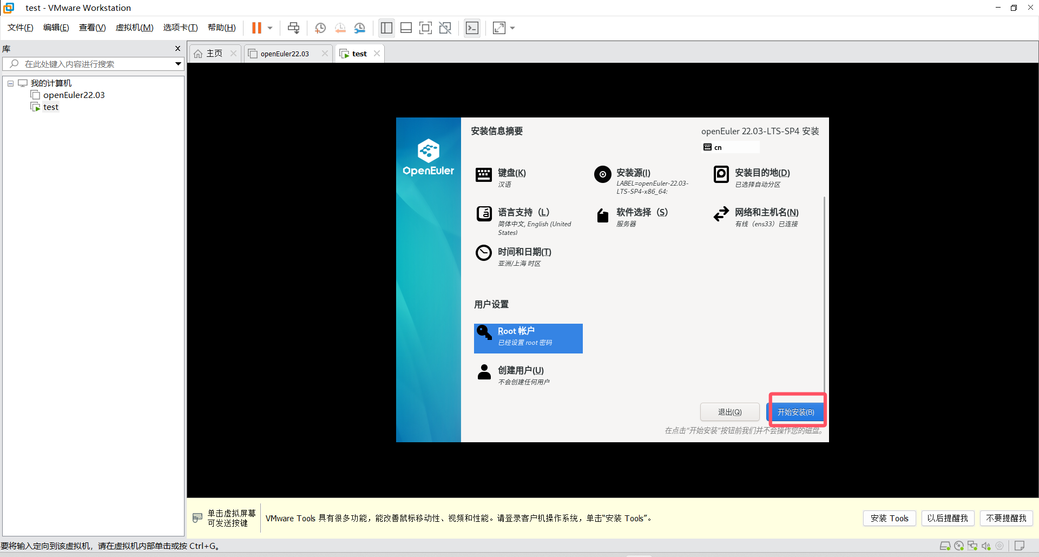Close the 主页 tab
1039x557 pixels.
234,53
